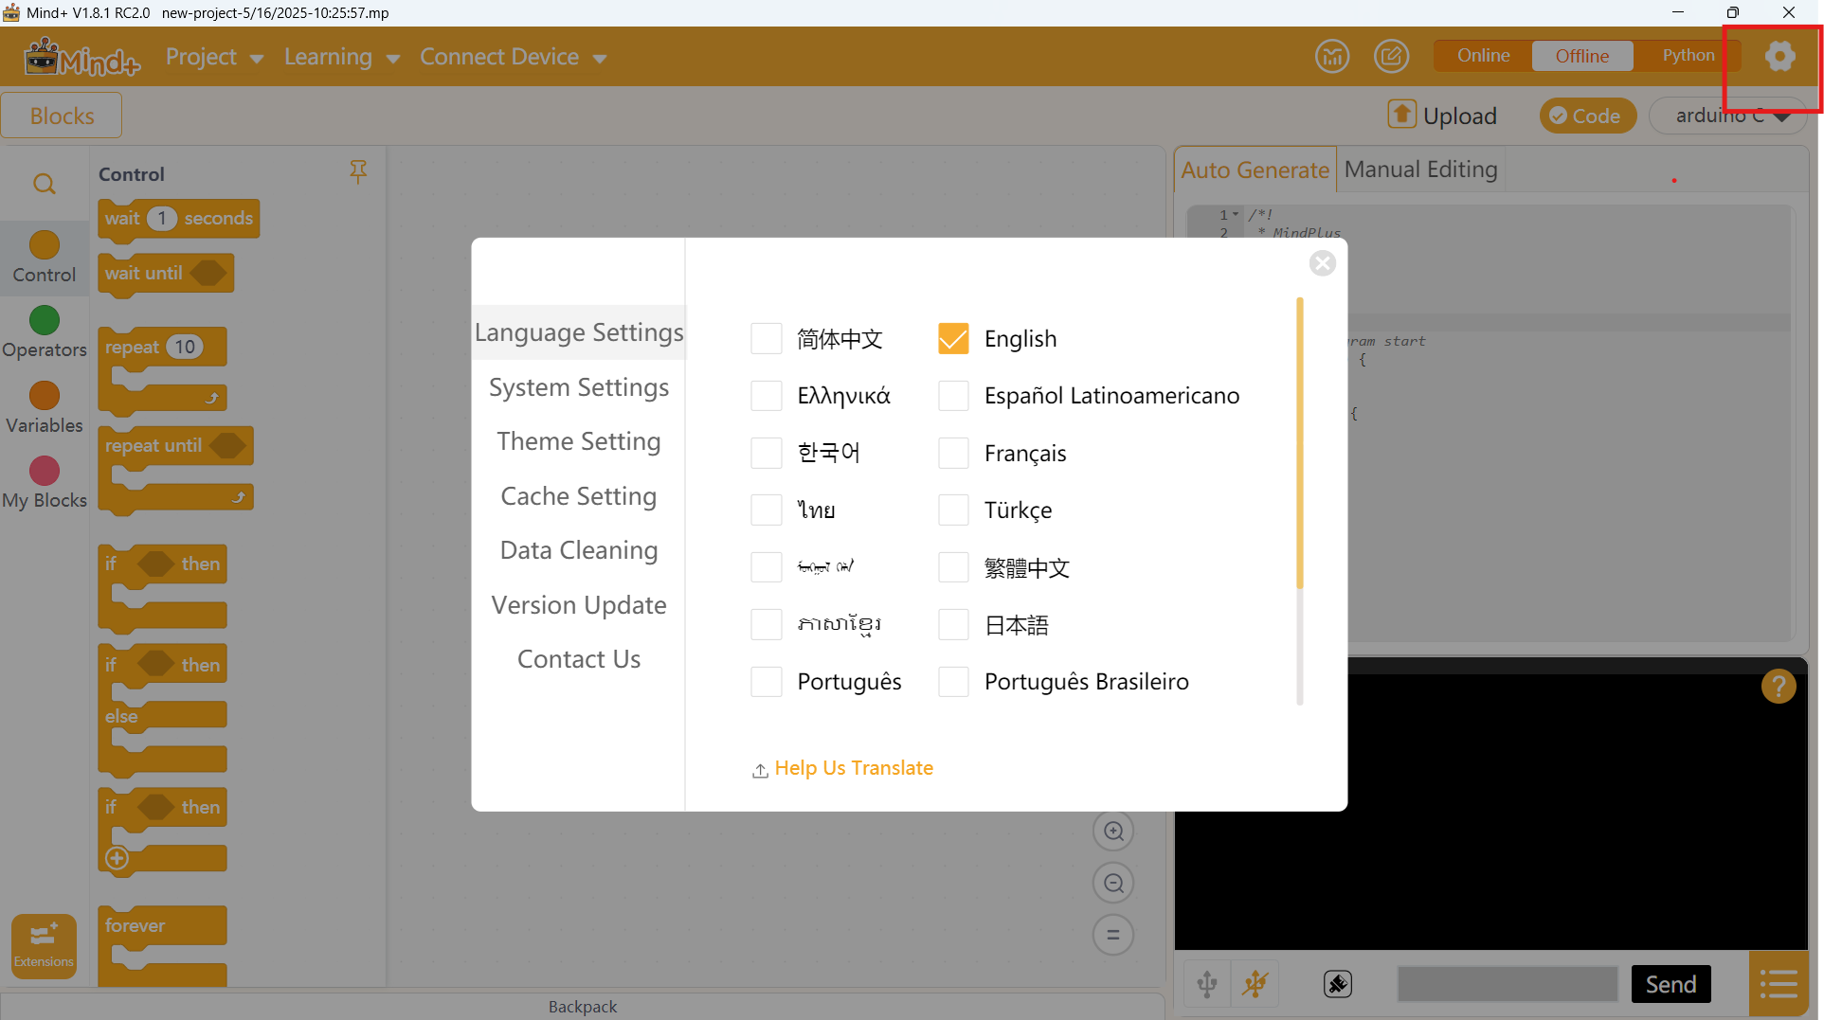Image resolution: width=1824 pixels, height=1020 pixels.
Task: Check the 简体中文 language box
Action: click(x=766, y=339)
